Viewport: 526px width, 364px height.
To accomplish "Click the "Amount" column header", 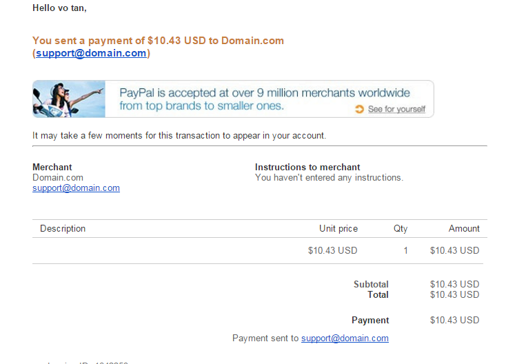I will (464, 228).
